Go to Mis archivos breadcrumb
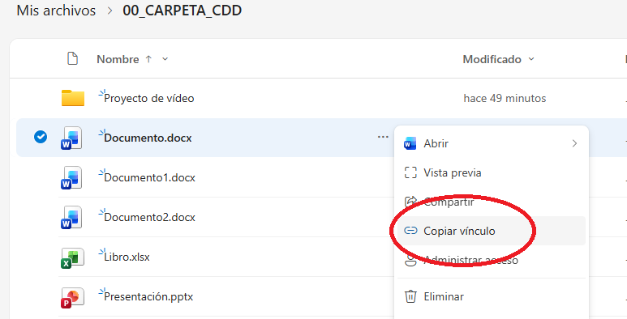This screenshot has height=319, width=627. point(56,11)
